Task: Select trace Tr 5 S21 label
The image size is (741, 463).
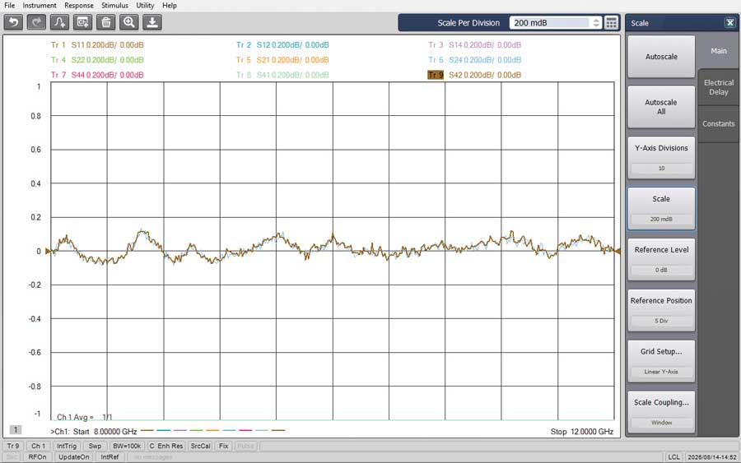Action: 282,60
